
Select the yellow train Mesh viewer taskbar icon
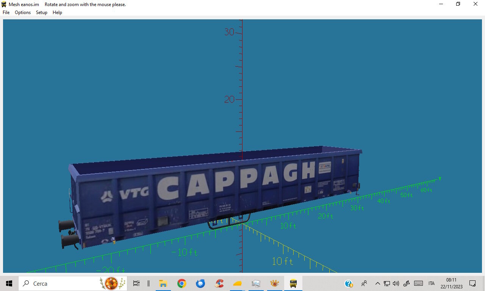tap(293, 283)
